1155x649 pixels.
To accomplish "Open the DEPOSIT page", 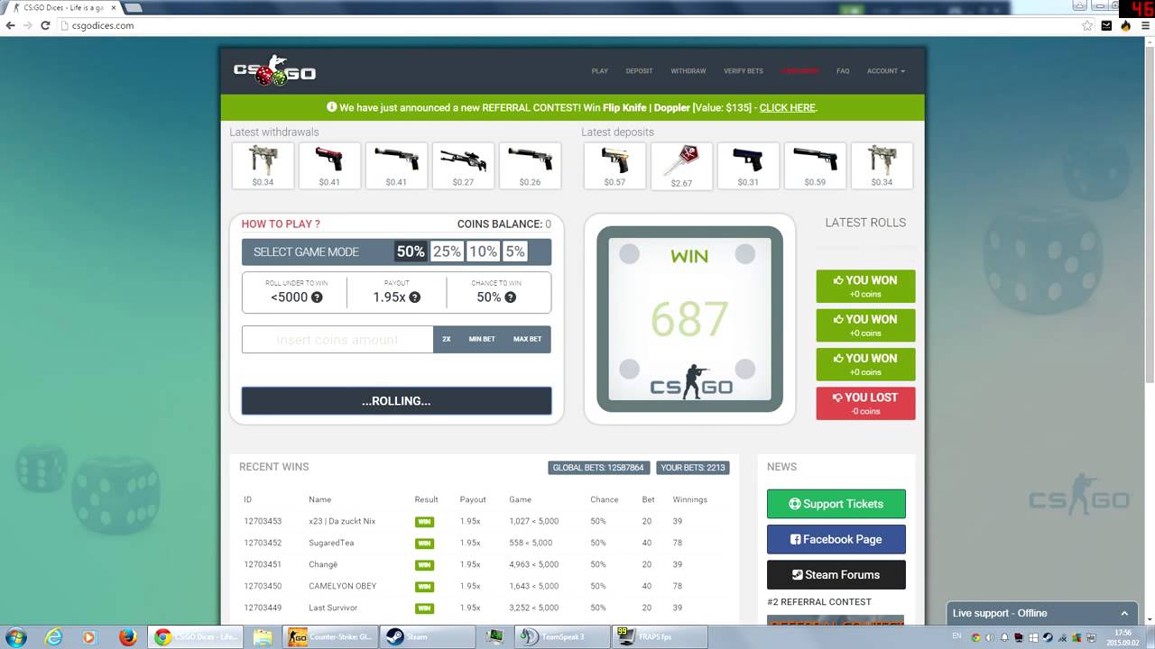I will click(x=639, y=71).
